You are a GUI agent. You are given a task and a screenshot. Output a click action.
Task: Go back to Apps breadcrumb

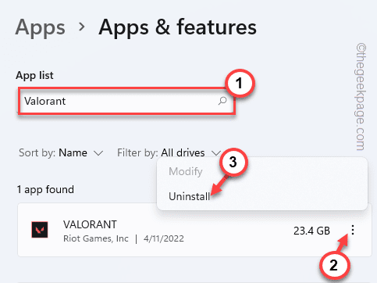click(40, 27)
